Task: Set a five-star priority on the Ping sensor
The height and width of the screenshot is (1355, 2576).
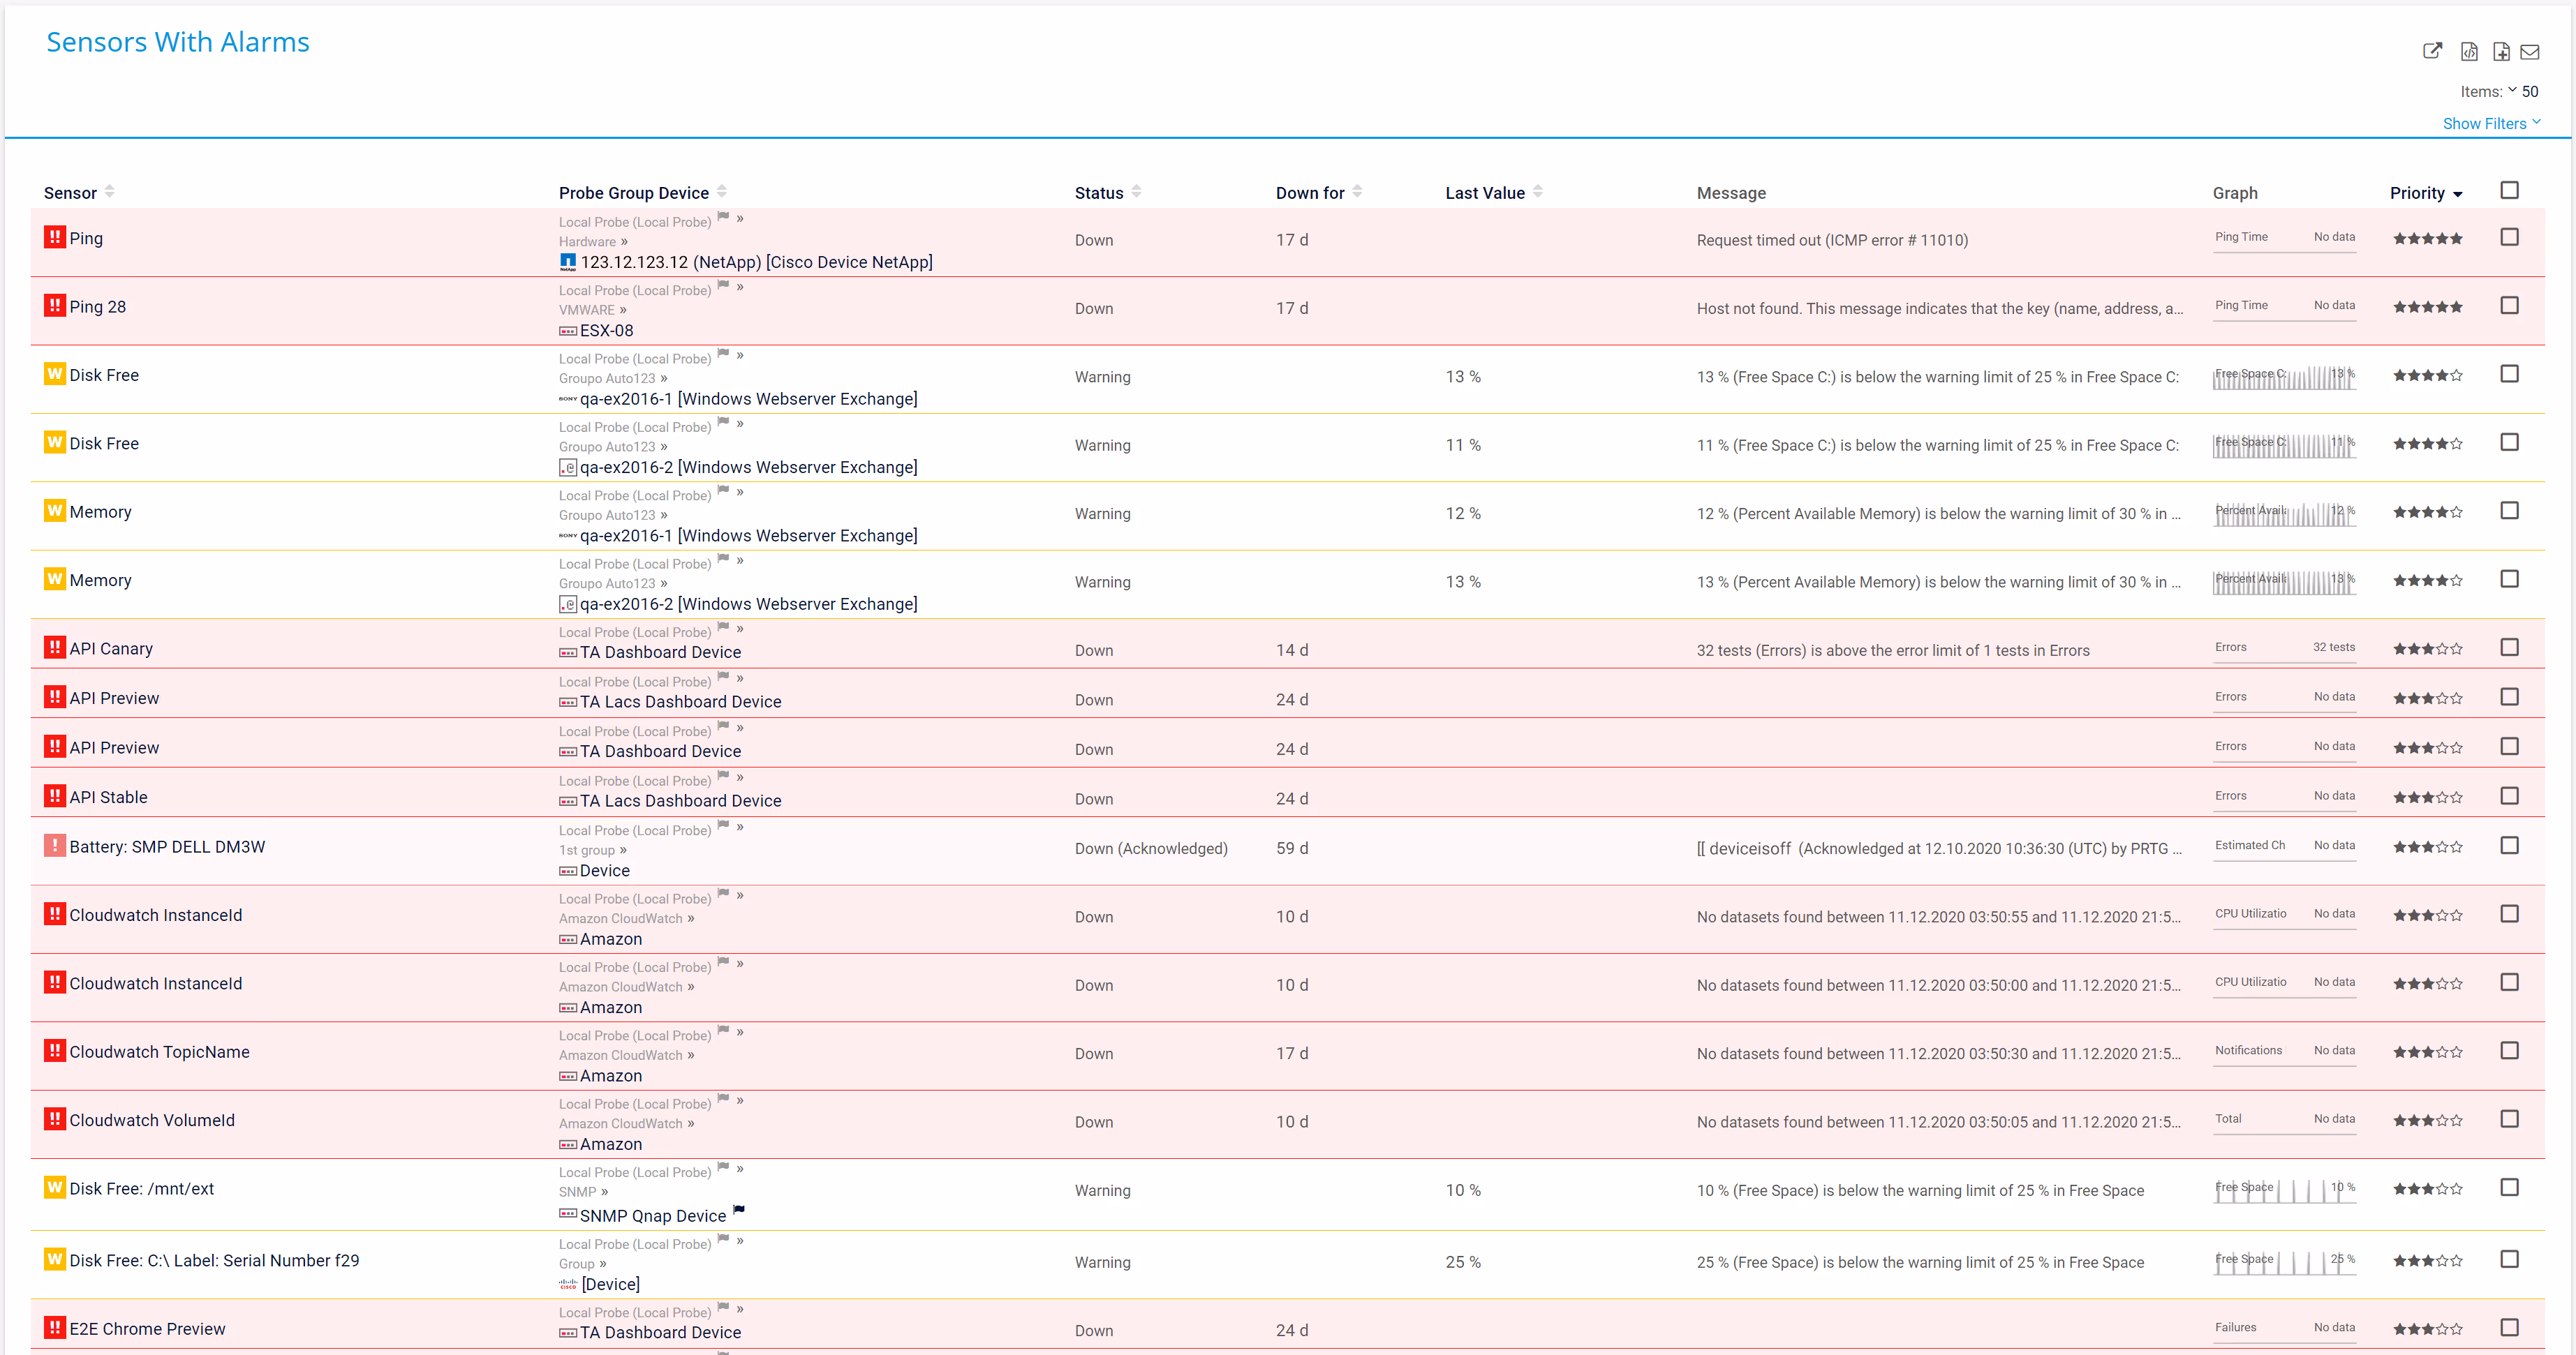Action: (2456, 238)
